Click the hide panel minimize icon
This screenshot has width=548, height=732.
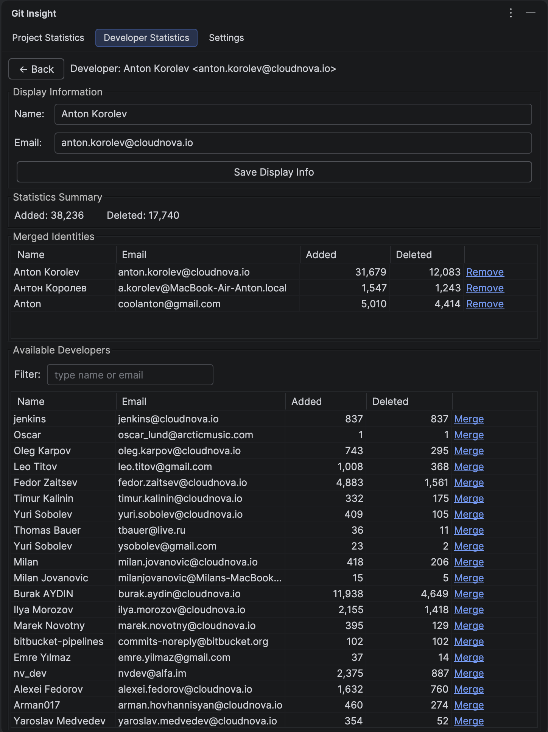pyautogui.click(x=531, y=13)
